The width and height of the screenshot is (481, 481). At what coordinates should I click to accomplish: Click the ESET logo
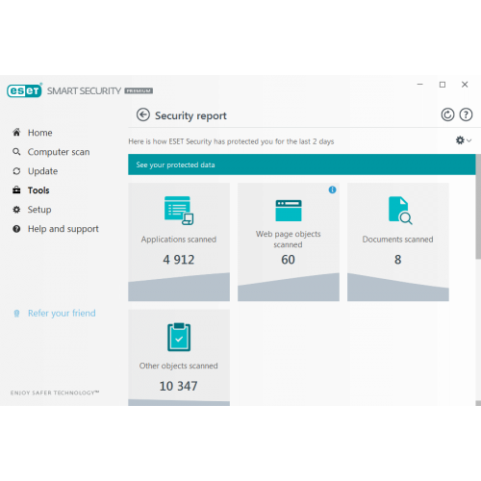click(x=24, y=90)
